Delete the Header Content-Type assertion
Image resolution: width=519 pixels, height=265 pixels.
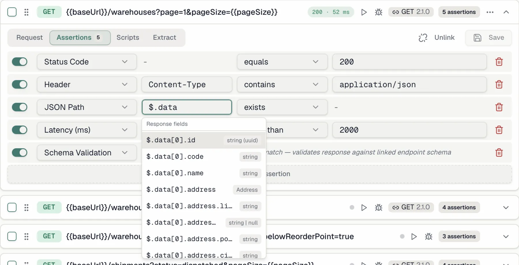[499, 84]
